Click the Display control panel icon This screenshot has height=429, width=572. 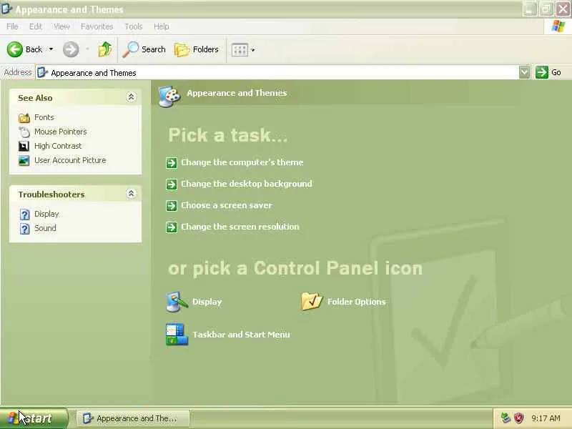pyautogui.click(x=177, y=302)
